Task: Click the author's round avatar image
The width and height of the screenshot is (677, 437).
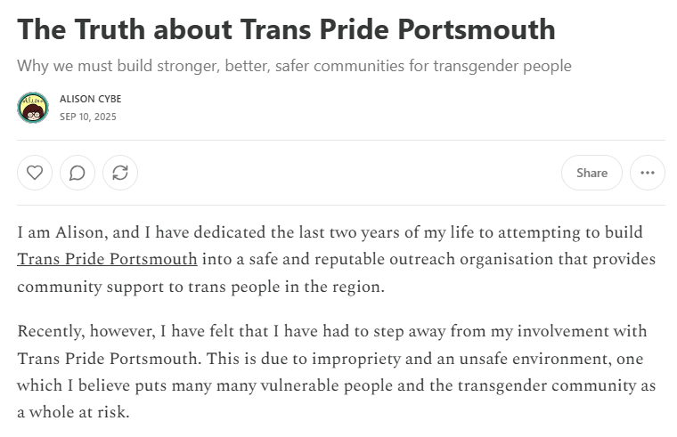Action: tap(33, 108)
